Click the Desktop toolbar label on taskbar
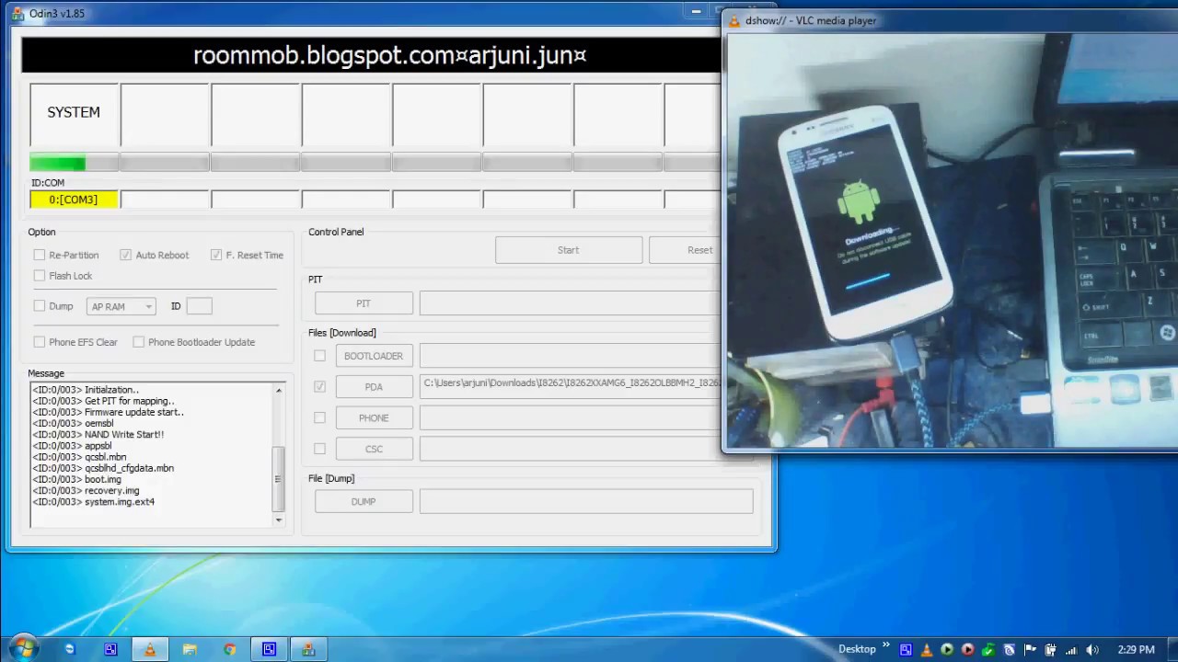Viewport: 1178px width, 662px height. [x=857, y=649]
